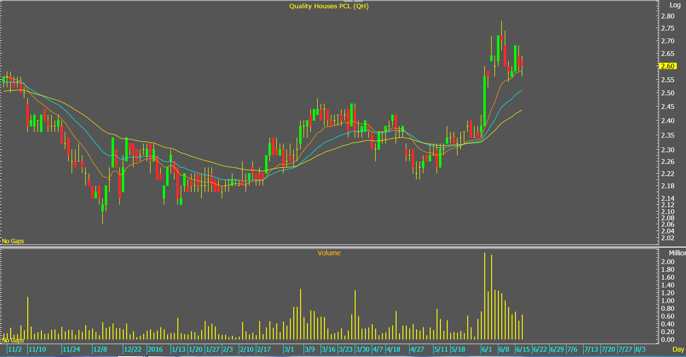Select the 3/23 date marker
This screenshot has width=686, height=357.
pos(346,349)
